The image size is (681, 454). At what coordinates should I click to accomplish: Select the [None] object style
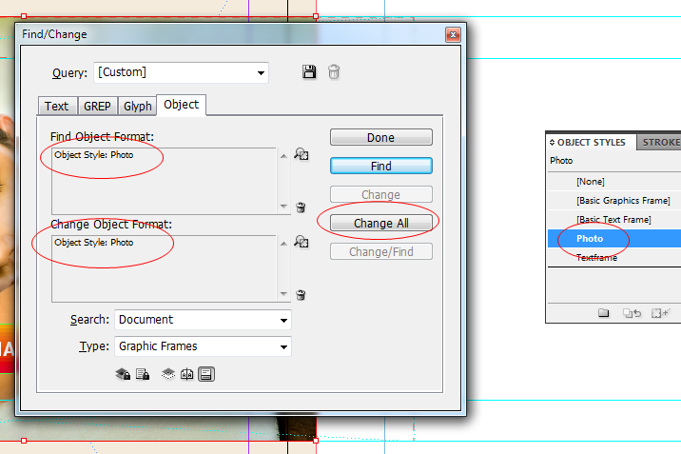pos(614,182)
